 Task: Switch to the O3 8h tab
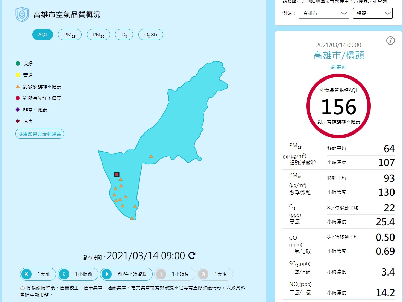[150, 34]
